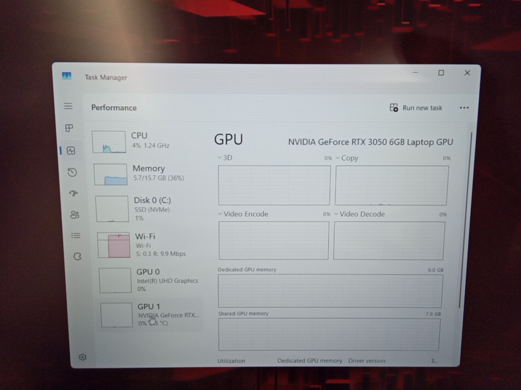Click the Dedicated GPU memory graph
This screenshot has width=521, height=390.
[x=331, y=291]
